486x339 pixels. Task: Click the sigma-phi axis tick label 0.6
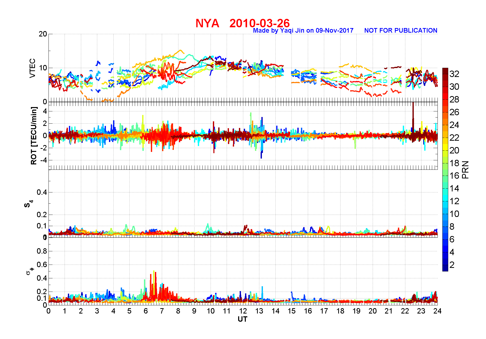tap(42, 265)
